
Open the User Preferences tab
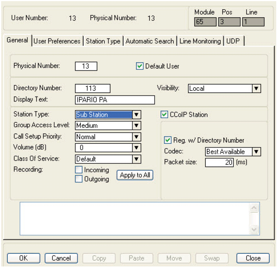57,41
